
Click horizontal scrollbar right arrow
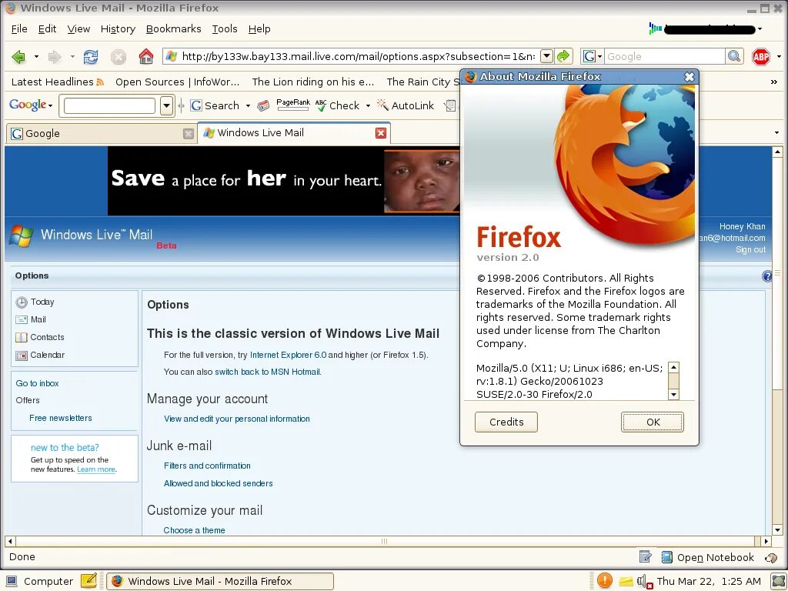[766, 541]
